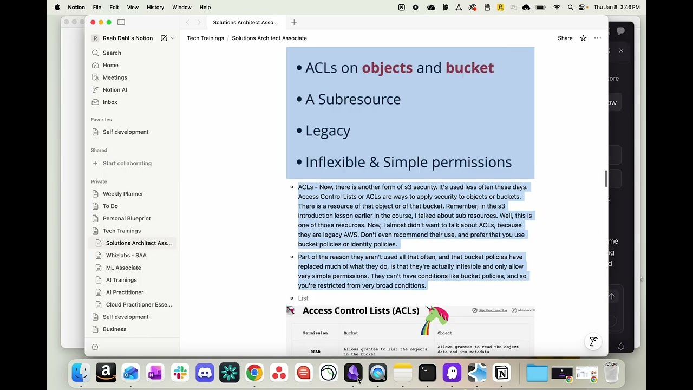Open Meetings in the sidebar
The image size is (693, 390).
133,77
